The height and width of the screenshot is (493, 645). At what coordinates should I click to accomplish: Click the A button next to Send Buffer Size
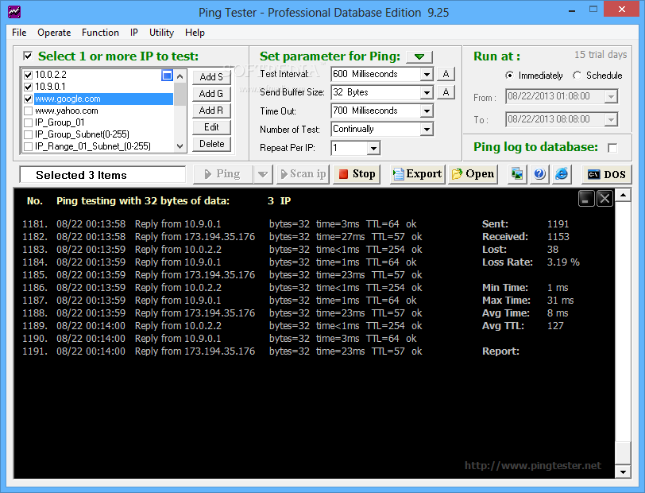[x=446, y=92]
